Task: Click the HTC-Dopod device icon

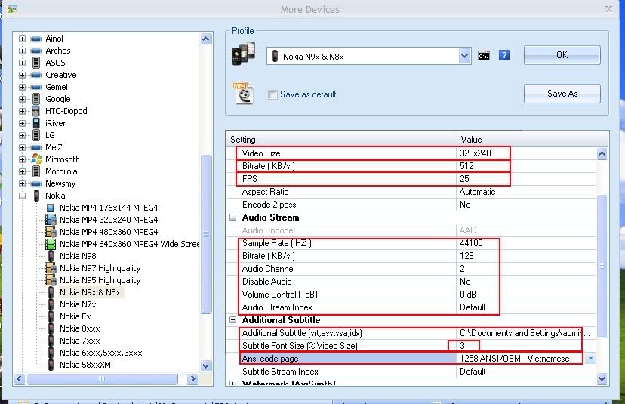Action: pyautogui.click(x=36, y=111)
